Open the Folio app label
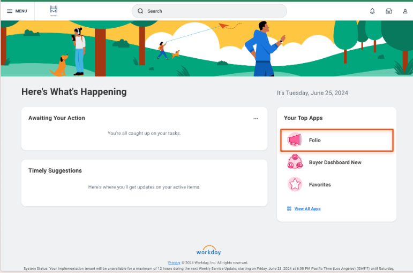Image resolution: width=413 pixels, height=273 pixels. click(x=315, y=141)
